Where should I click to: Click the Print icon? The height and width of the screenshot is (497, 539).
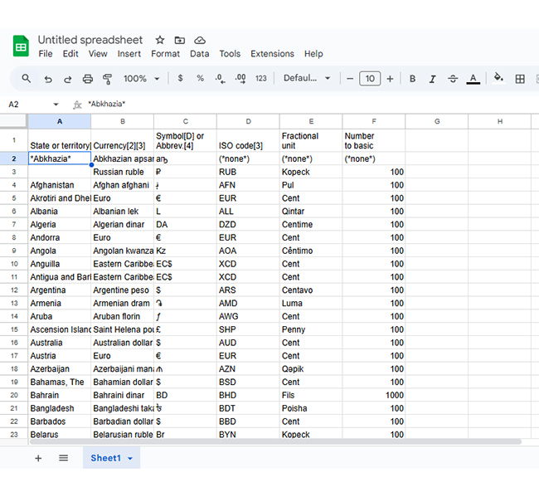pyautogui.click(x=87, y=79)
